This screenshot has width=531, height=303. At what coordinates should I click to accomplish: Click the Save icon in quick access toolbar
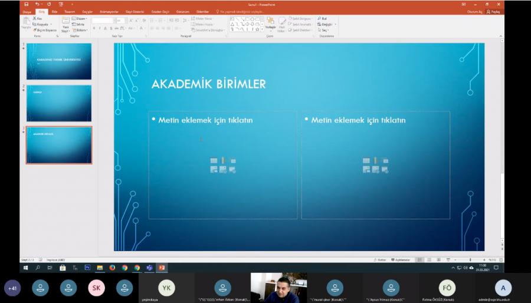26,4
